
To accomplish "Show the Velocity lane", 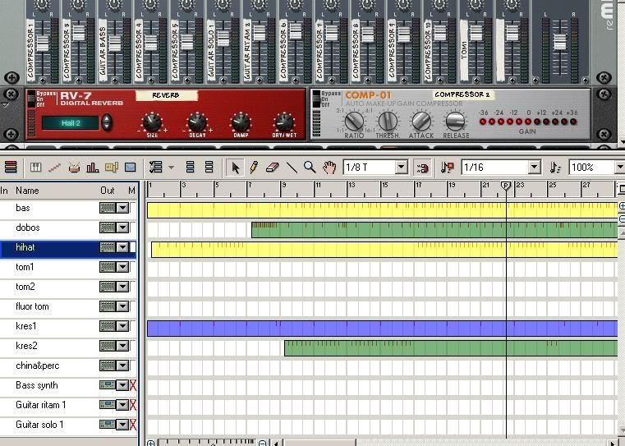I will tap(93, 168).
